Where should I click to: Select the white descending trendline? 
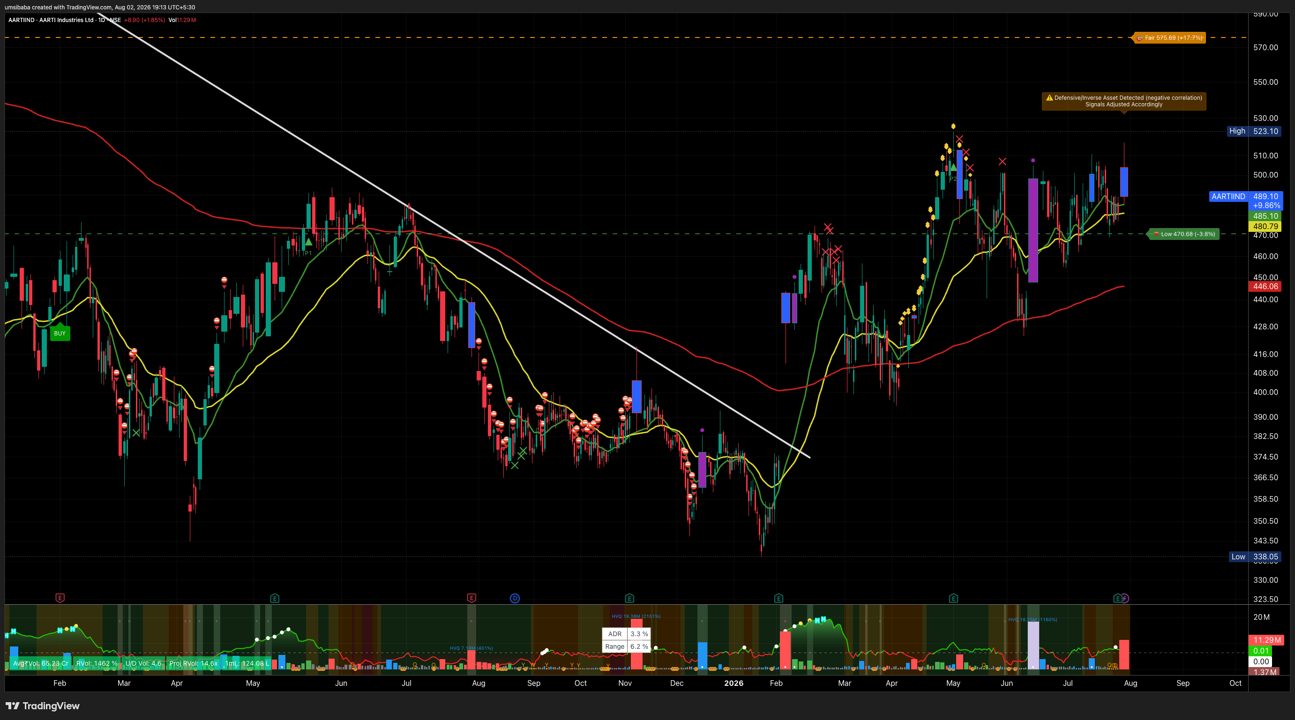454,235
